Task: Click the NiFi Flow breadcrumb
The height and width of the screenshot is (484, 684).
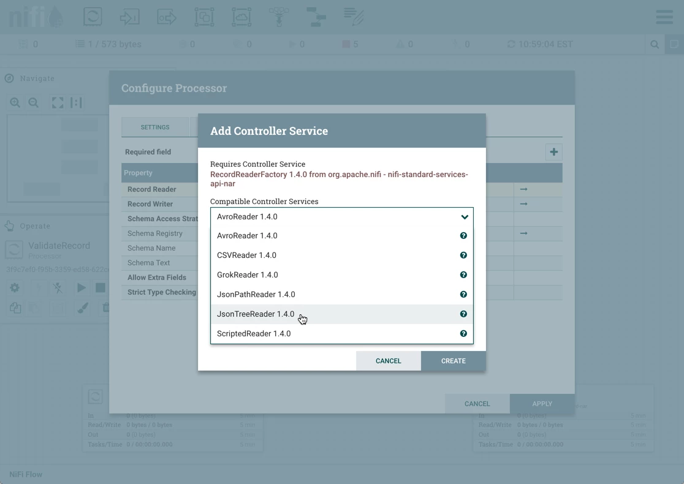Action: click(x=26, y=474)
